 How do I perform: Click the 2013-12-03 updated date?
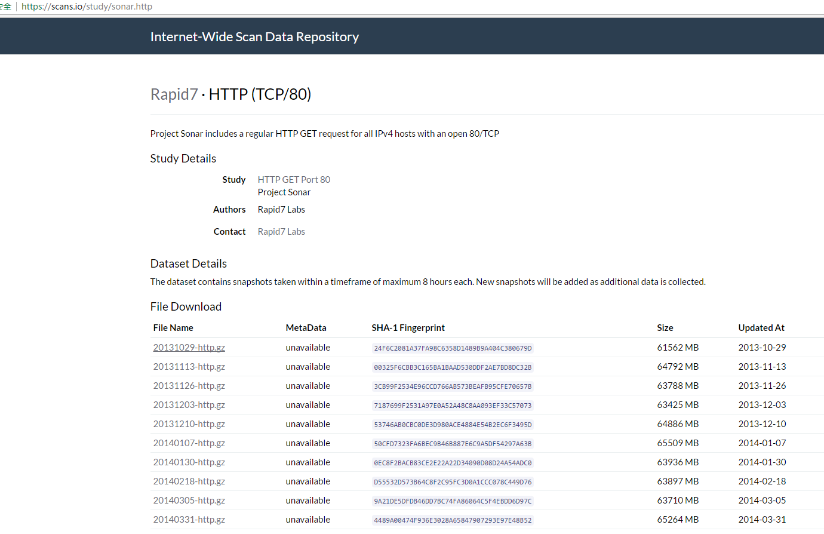coord(762,404)
